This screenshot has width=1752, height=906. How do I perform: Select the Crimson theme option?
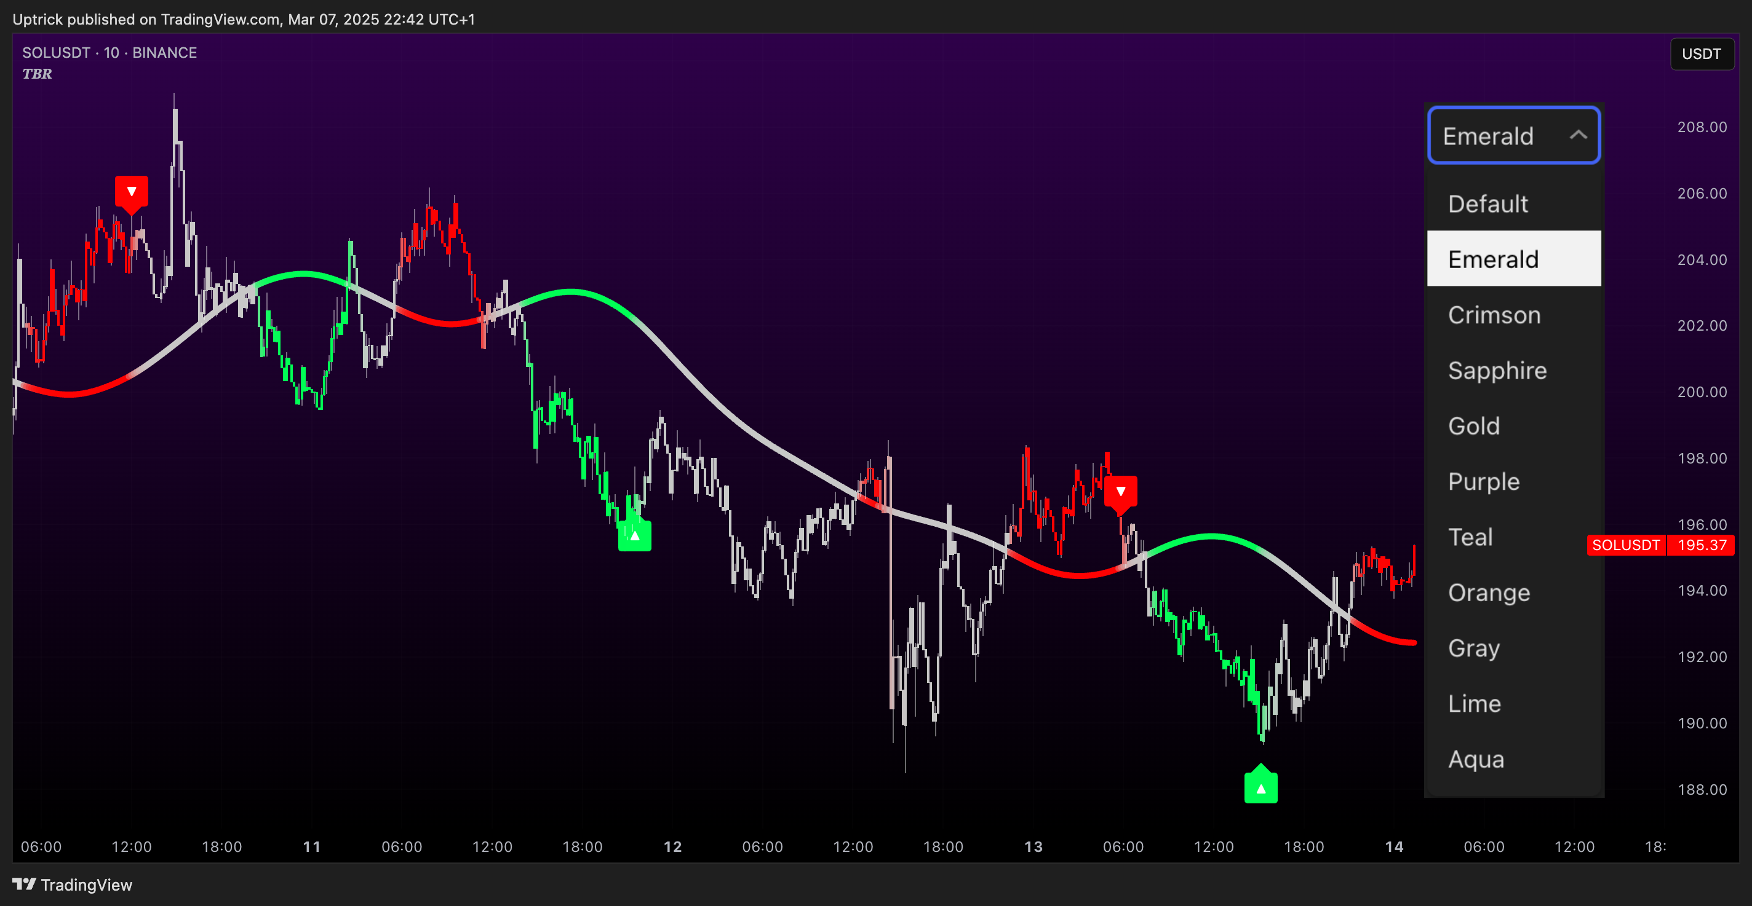point(1513,315)
